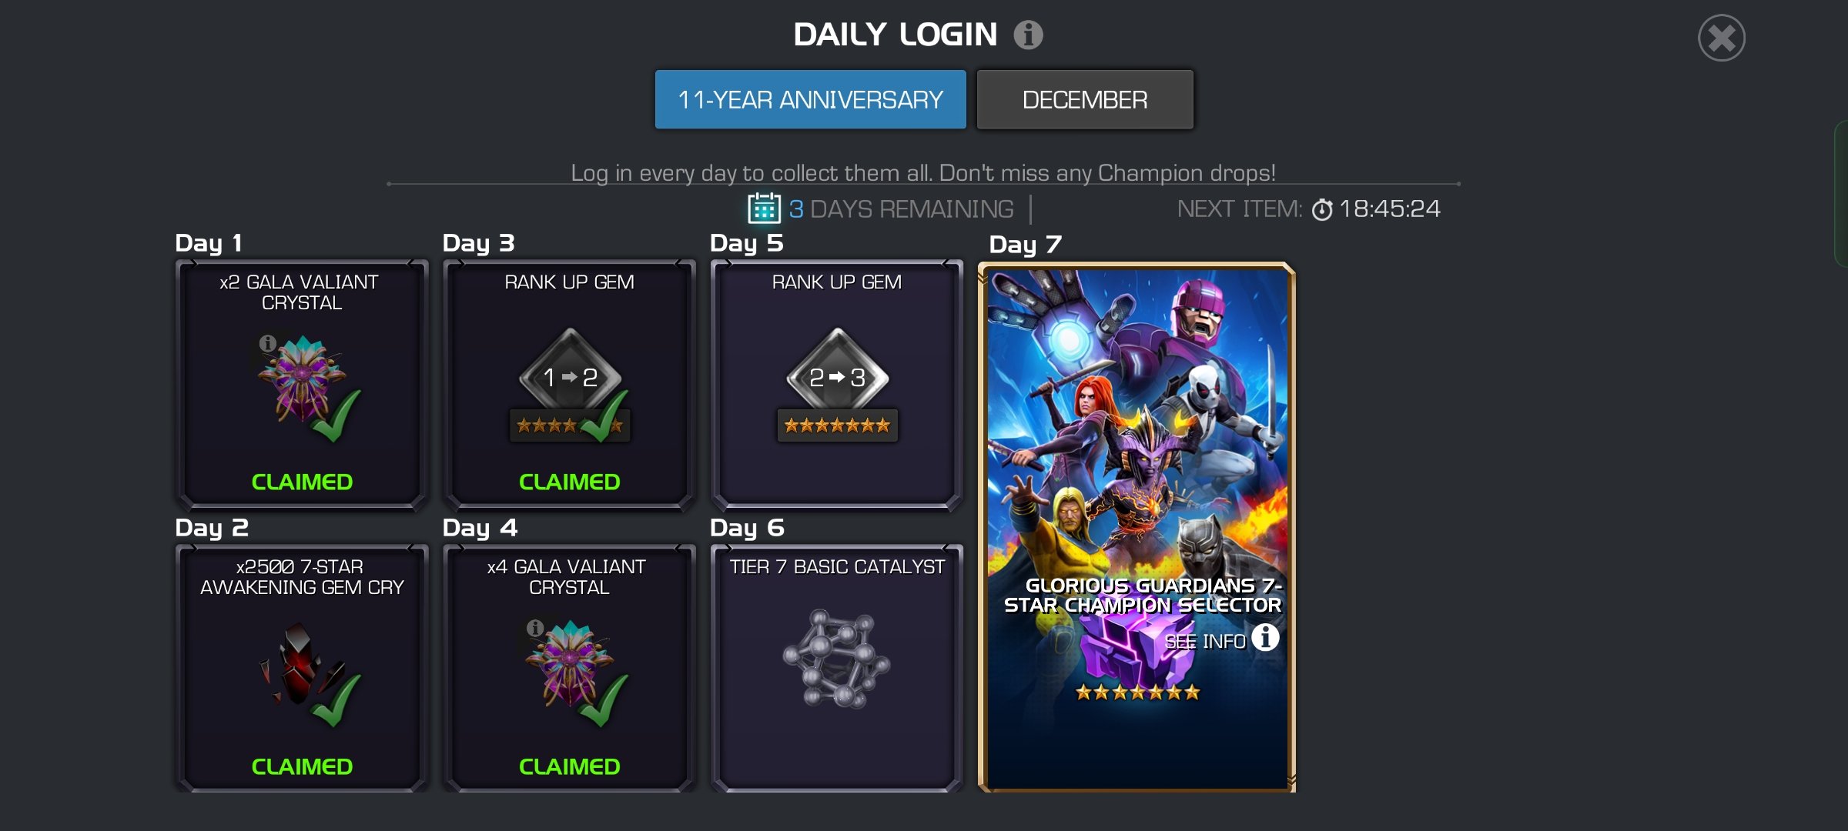Tap the Tier 7 Basic Catalyst icon
This screenshot has height=831, width=1848.
pyautogui.click(x=836, y=659)
